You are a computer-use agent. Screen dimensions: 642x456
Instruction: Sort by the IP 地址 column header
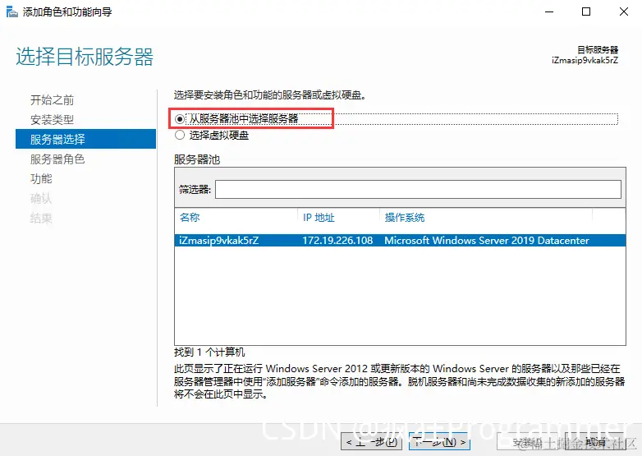[319, 217]
